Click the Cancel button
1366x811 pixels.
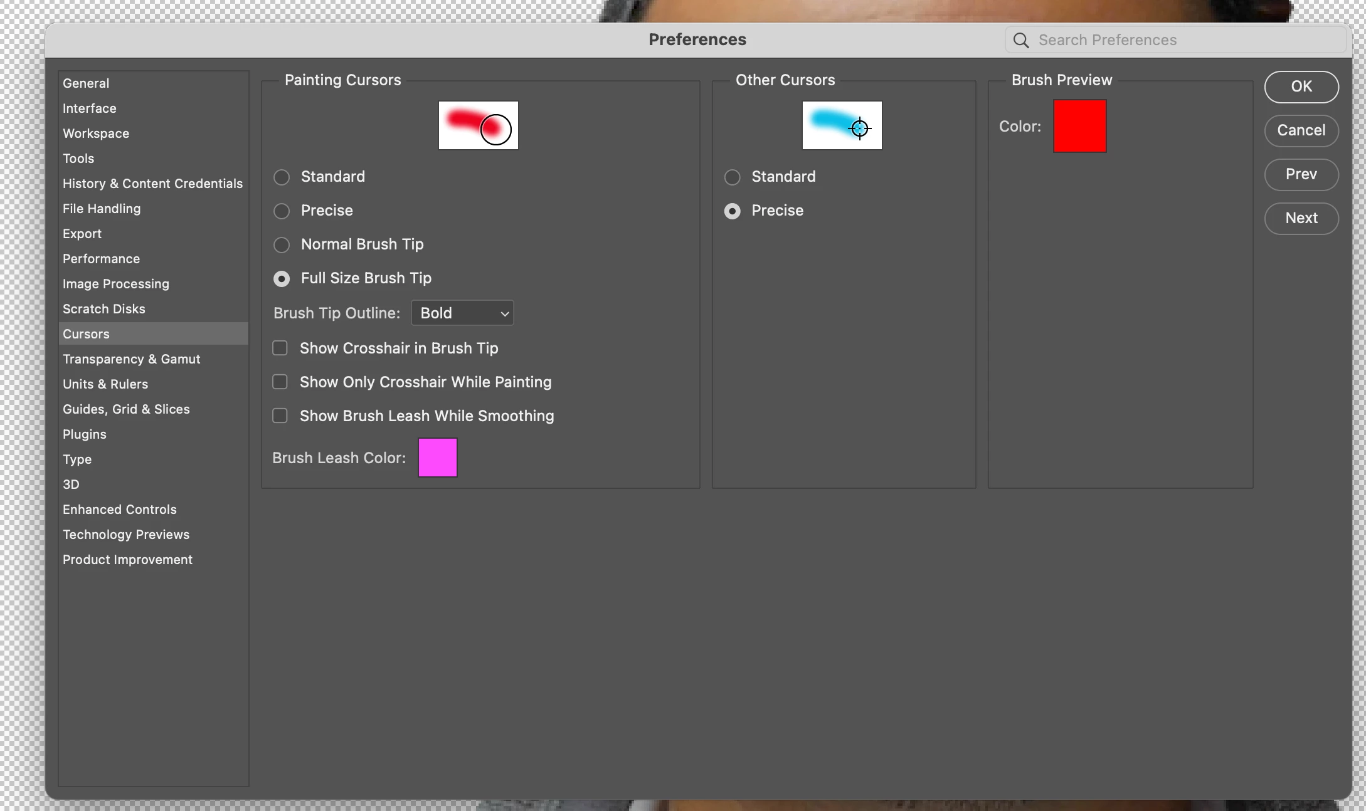point(1301,130)
